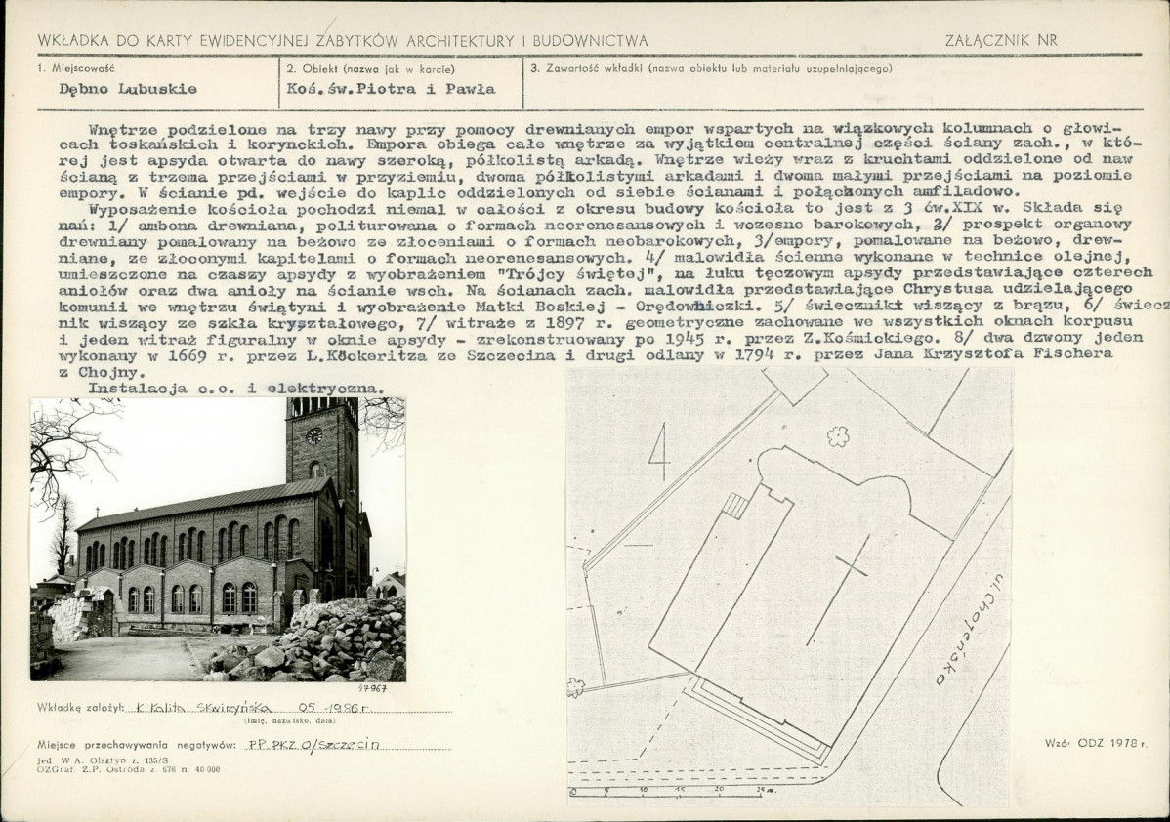Select the Obiekt field with Koś. św. Piotra i Pawła
Viewport: 1170px width, 822px height.
[390, 88]
